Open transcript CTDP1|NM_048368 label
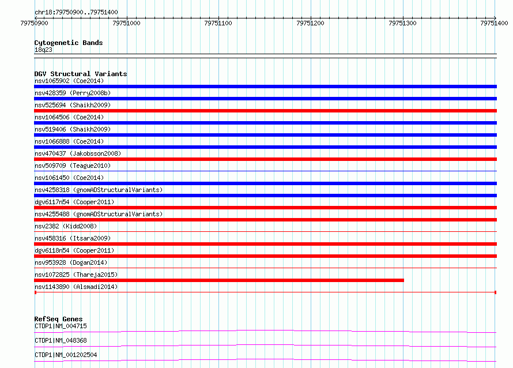 61,340
